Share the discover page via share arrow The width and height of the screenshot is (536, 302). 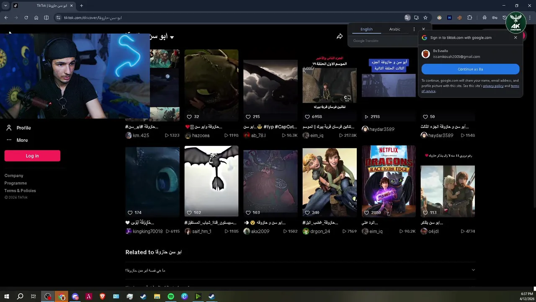click(x=340, y=36)
